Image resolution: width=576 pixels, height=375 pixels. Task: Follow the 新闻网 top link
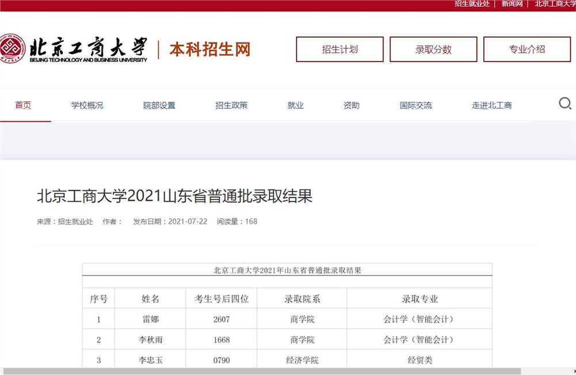click(511, 3)
